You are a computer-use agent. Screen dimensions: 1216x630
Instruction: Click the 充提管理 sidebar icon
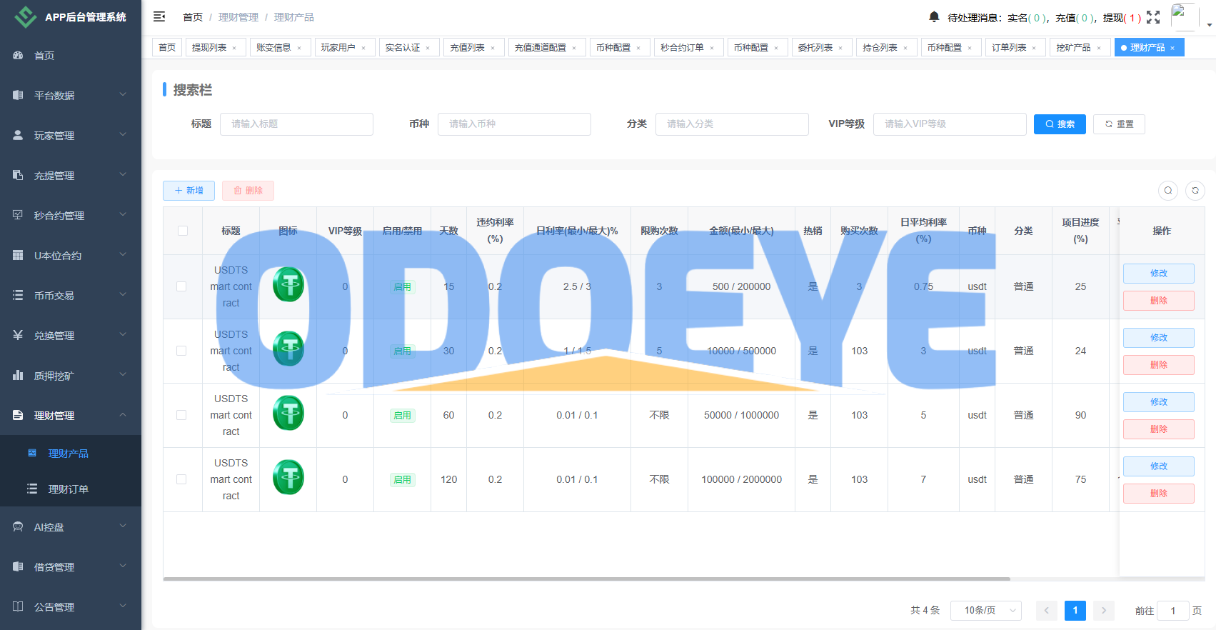click(x=18, y=175)
